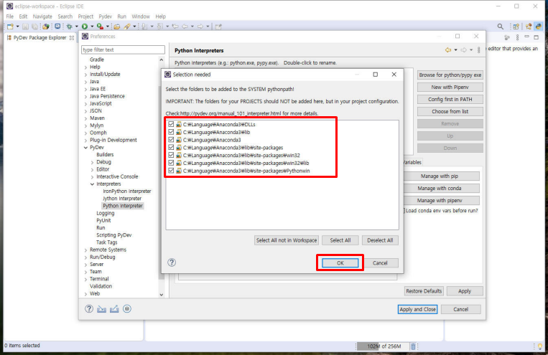Image resolution: width=548 pixels, height=355 pixels.
Task: Click the garbage collector trash icon
Action: pyautogui.click(x=413, y=346)
